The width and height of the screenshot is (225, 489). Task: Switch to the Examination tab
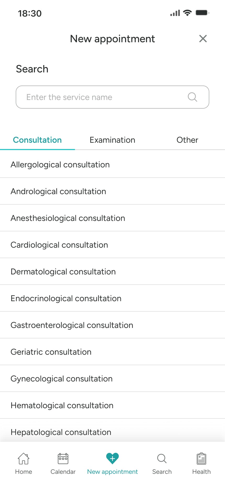click(113, 140)
